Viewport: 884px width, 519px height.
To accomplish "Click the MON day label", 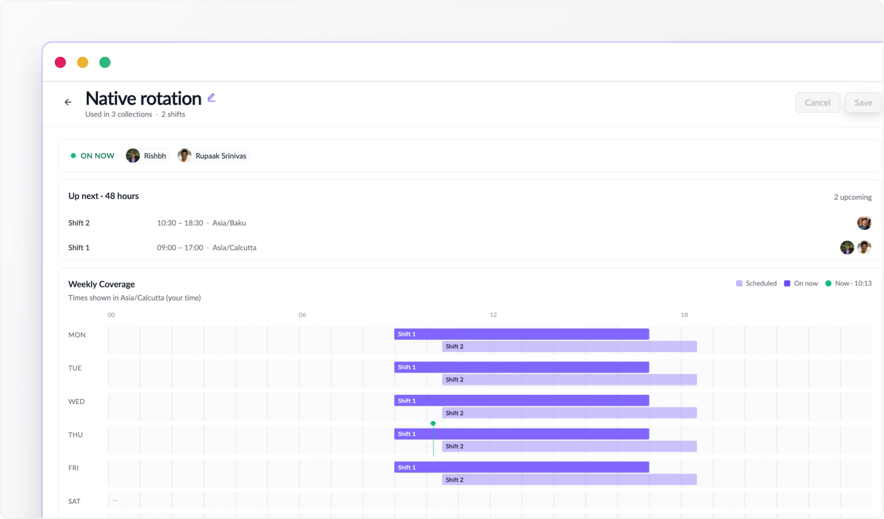I will (x=77, y=335).
